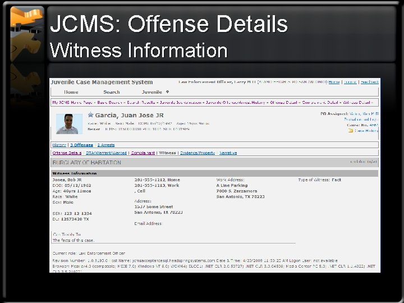Go to Basic Search breadcrumb
Screen dimensions: 404x303
(x=109, y=102)
